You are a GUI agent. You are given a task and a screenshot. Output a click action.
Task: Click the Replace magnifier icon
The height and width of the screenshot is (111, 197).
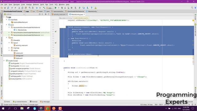click(33, 8)
